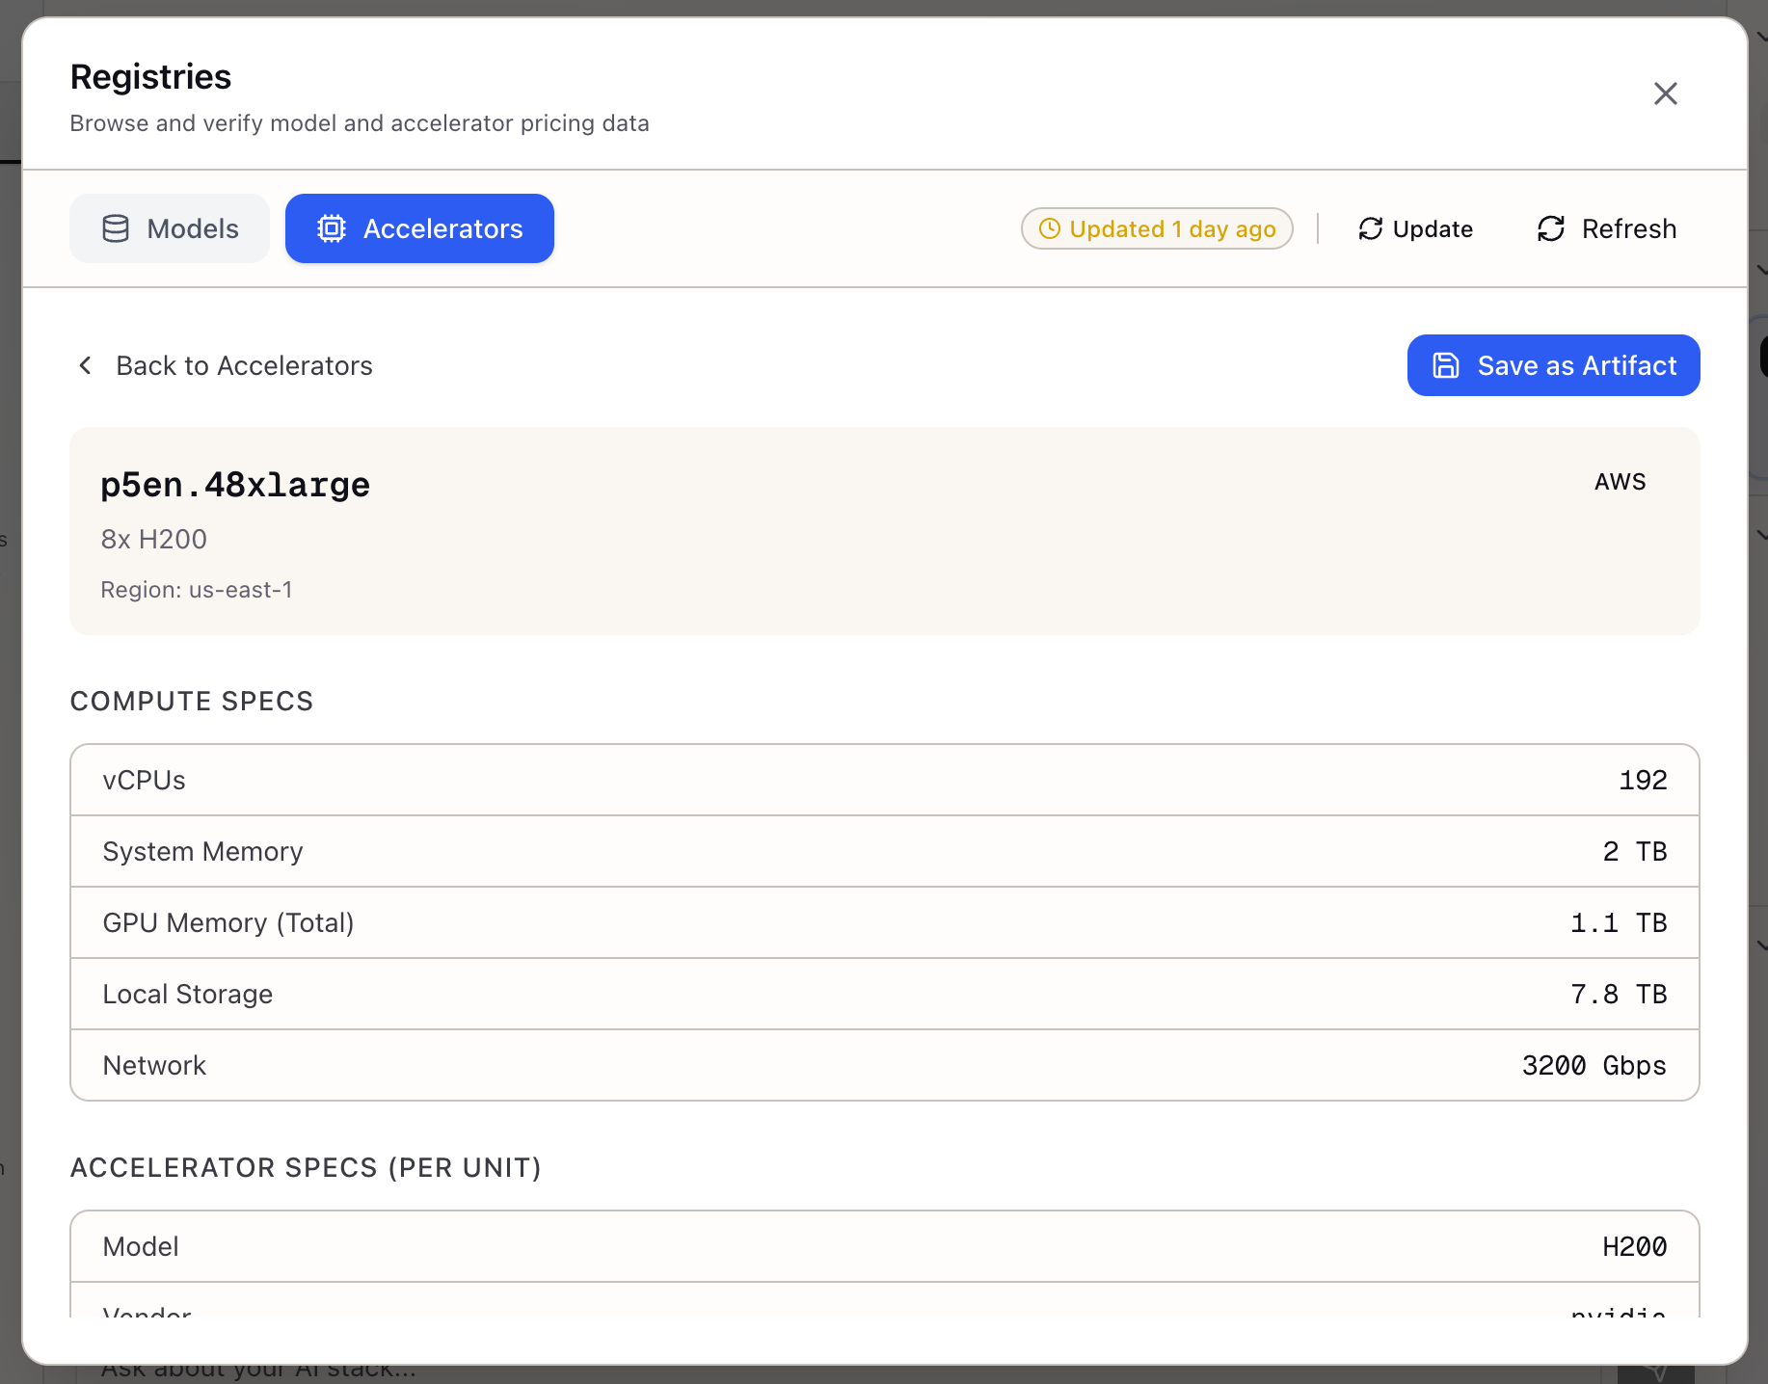Click the chip icon in the Accelerators tab
The height and width of the screenshot is (1384, 1768).
[x=331, y=228]
